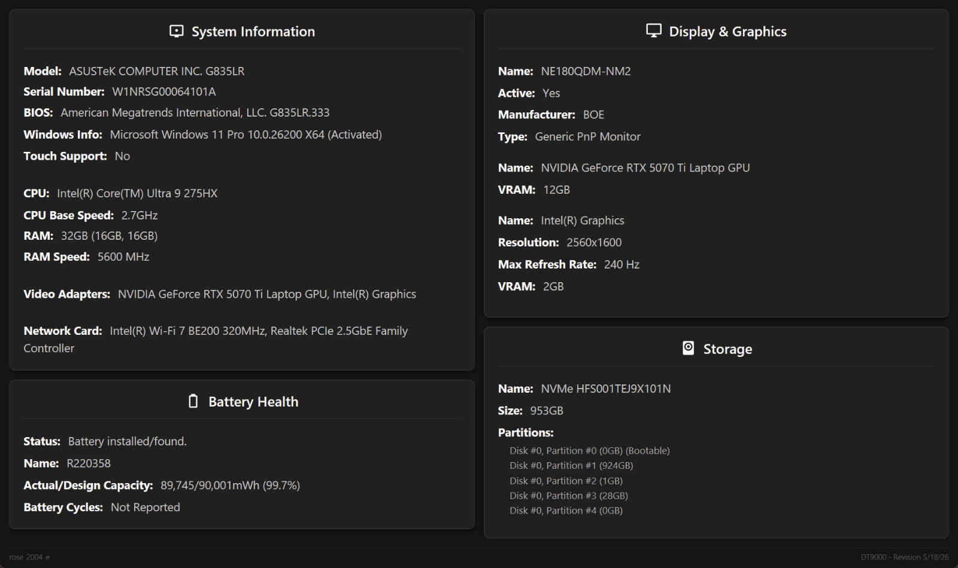Select the Resolution value "2560x1600"
The image size is (958, 568).
[x=594, y=243]
